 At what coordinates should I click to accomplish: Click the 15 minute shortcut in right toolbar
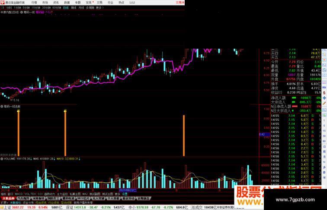[324, 131]
